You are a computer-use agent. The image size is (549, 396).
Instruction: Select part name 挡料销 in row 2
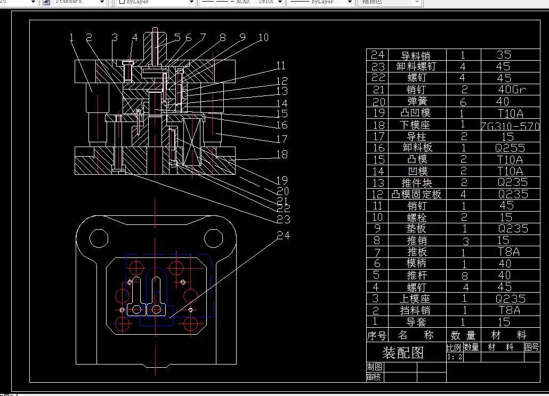pyautogui.click(x=415, y=310)
